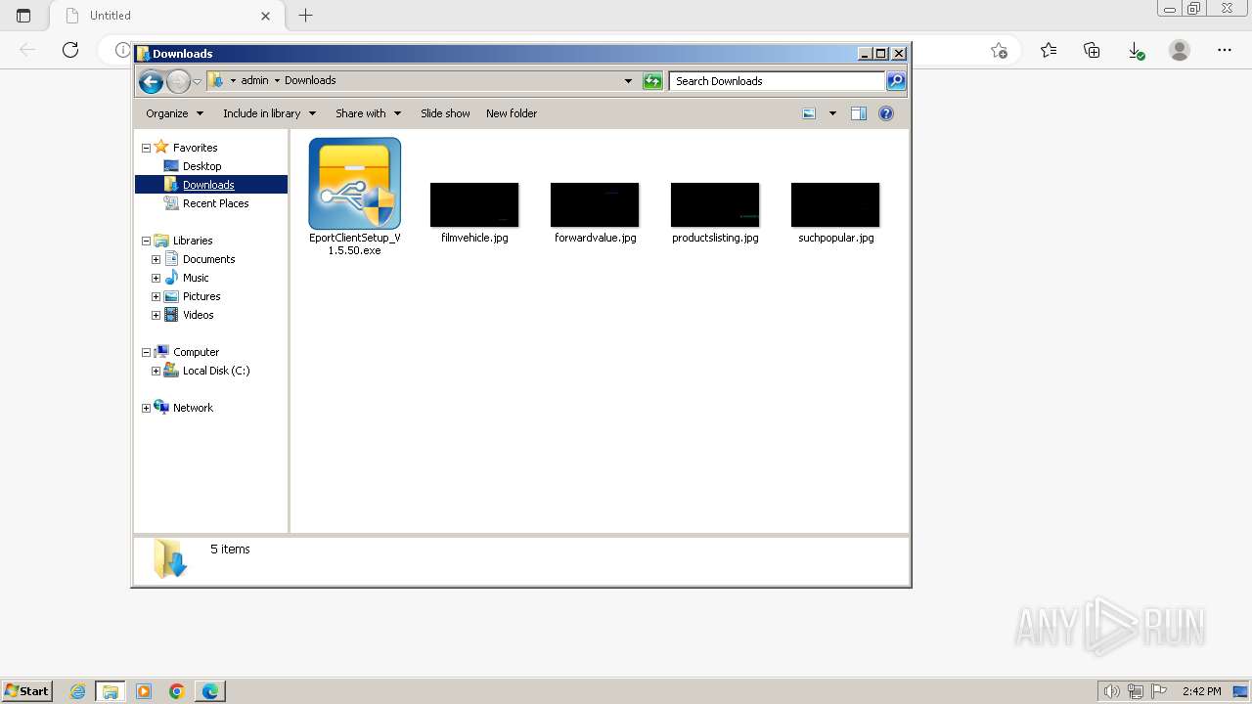Open the views dropdown arrow
Viewport: 1252px width, 704px height.
pyautogui.click(x=832, y=113)
